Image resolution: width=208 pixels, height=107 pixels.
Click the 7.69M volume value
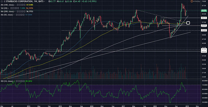pyautogui.click(x=23, y=8)
